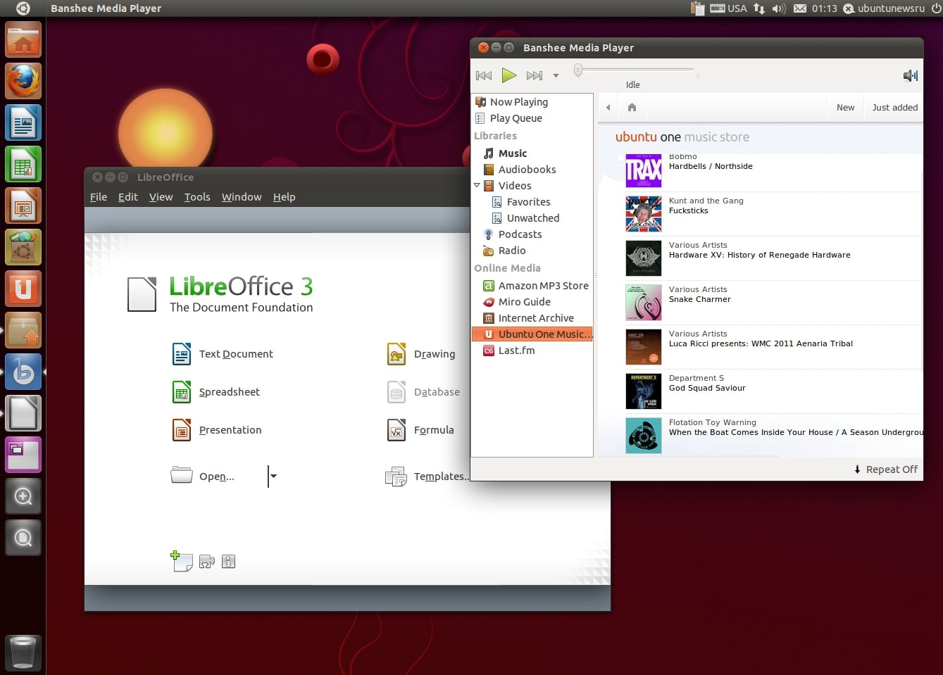The width and height of the screenshot is (943, 675).
Task: Launch Firefox from the Unity launcher
Action: coord(23,81)
